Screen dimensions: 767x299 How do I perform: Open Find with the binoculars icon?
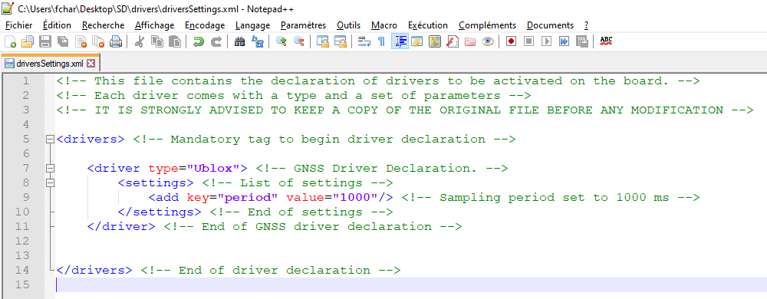click(x=239, y=41)
